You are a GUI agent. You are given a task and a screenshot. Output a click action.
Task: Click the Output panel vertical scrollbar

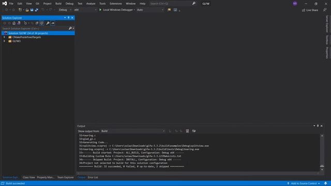[x=322, y=153]
